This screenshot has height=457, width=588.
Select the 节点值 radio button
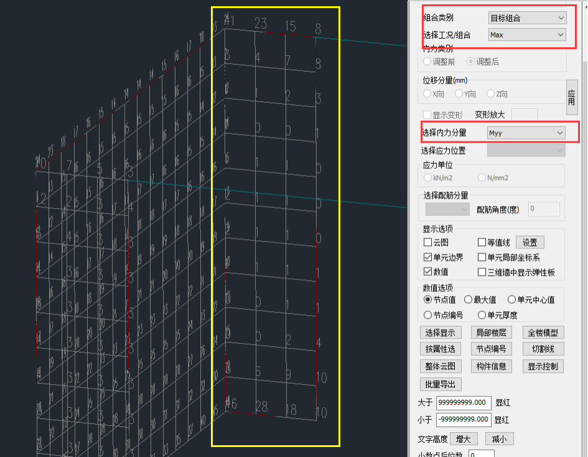(427, 299)
